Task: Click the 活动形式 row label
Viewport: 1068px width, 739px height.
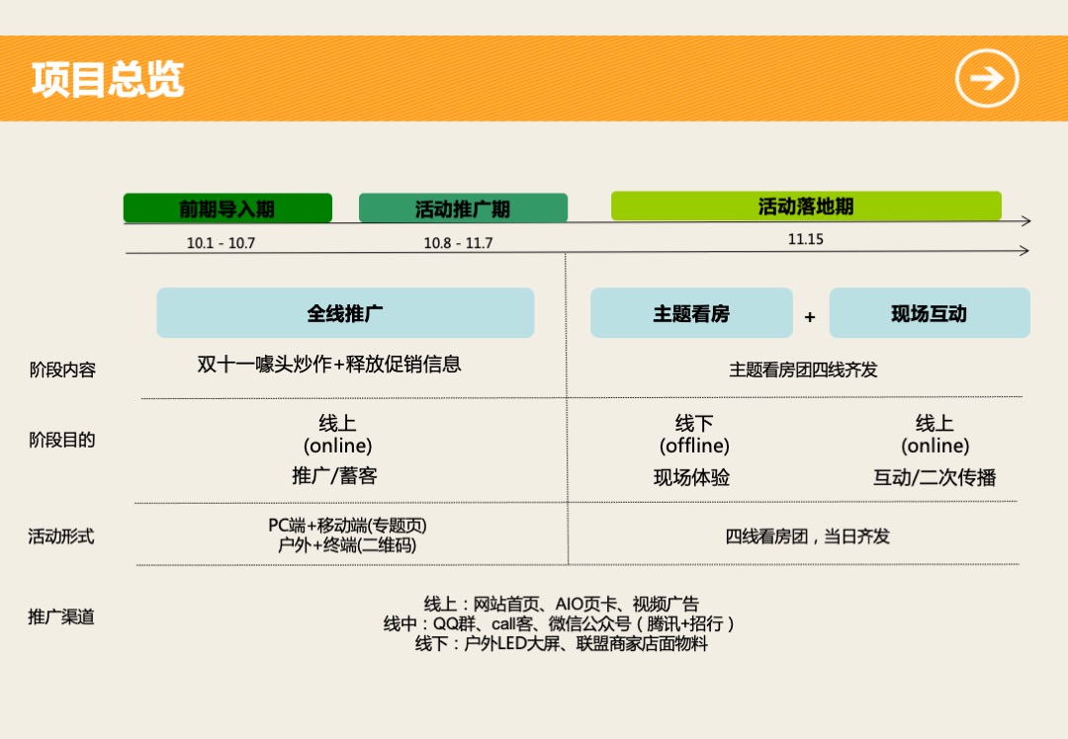Action: pyautogui.click(x=60, y=535)
